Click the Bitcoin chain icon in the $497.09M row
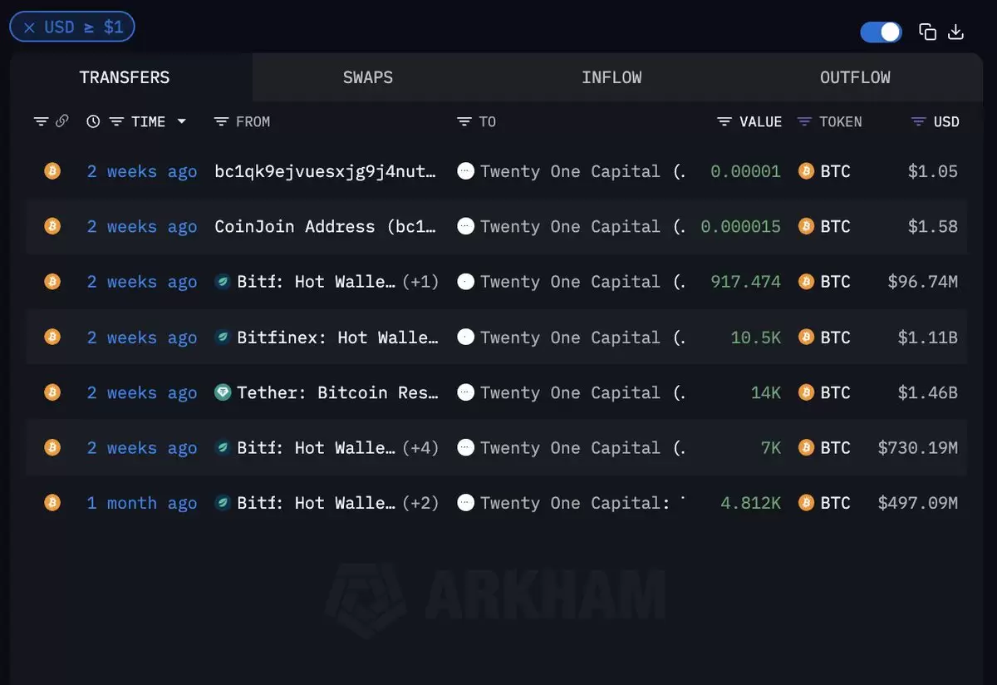This screenshot has width=997, height=685. point(52,503)
